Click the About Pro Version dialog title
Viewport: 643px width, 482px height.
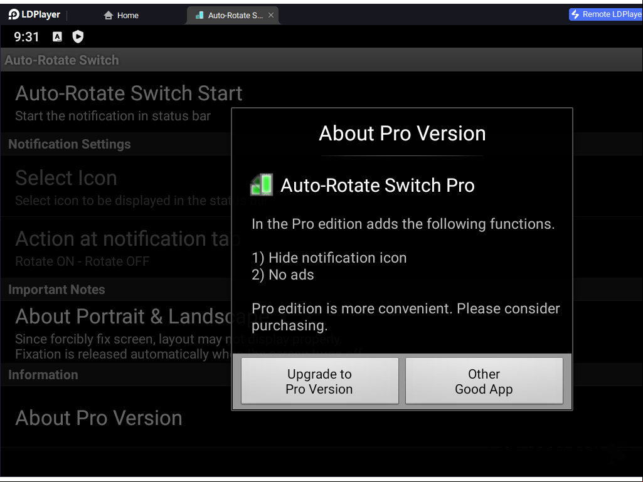(402, 134)
